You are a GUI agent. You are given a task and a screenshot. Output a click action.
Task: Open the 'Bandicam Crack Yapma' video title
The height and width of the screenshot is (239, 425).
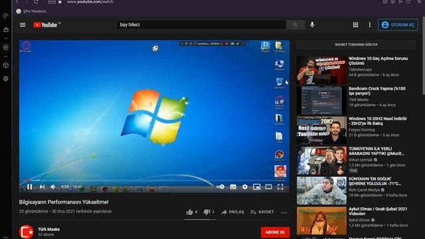[x=377, y=91]
